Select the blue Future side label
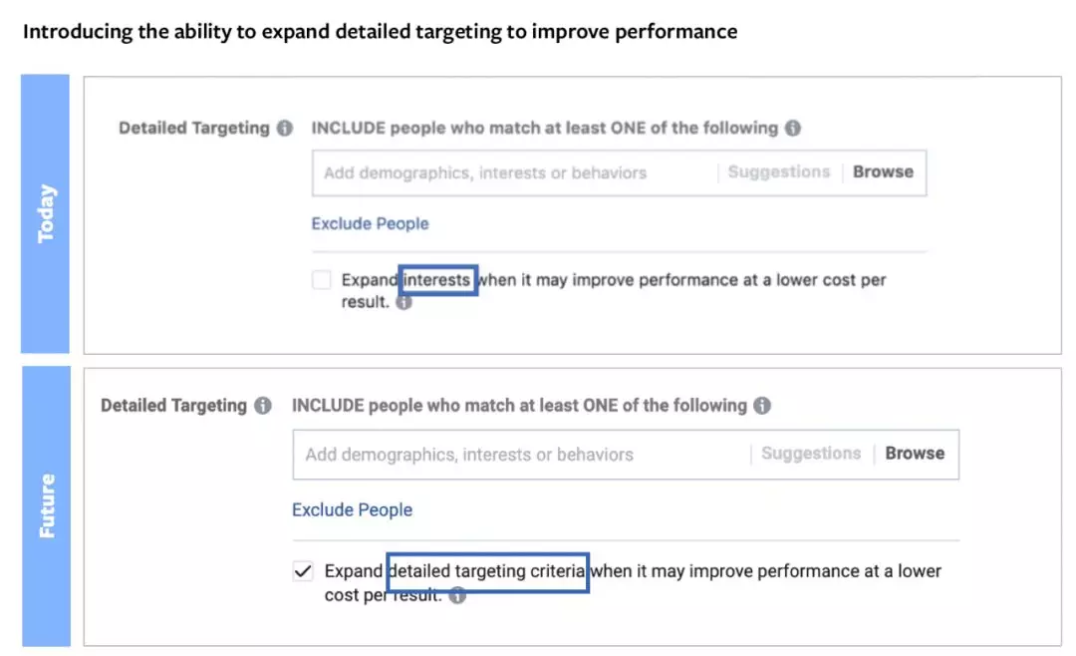The image size is (1076, 656). click(47, 505)
